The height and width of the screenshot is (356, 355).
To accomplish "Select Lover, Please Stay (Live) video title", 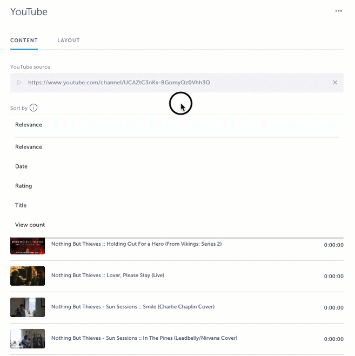I will (x=108, y=276).
